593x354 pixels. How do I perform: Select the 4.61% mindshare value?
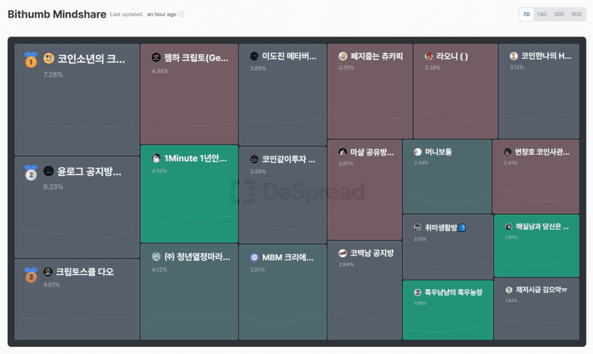point(51,284)
